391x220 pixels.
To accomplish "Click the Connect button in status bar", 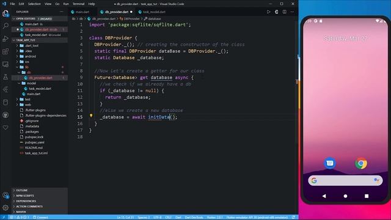I will pyautogui.click(x=40, y=218).
